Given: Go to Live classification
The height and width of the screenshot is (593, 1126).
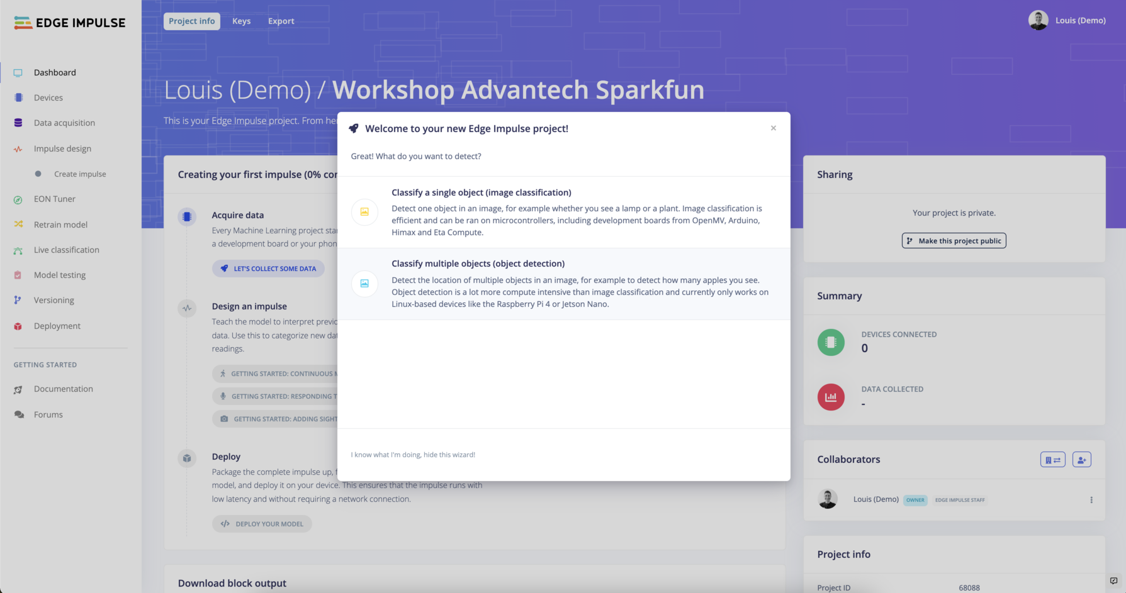Looking at the screenshot, I should (67, 250).
